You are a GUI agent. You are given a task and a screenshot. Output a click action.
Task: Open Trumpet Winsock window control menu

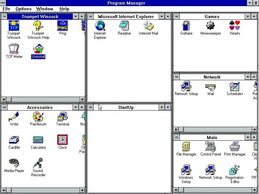(4, 16)
